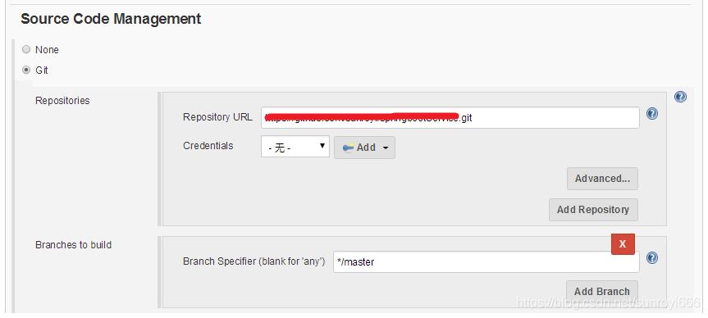708x318 pixels.
Task: Click the key icon on the Add credentials button
Action: pyautogui.click(x=348, y=148)
